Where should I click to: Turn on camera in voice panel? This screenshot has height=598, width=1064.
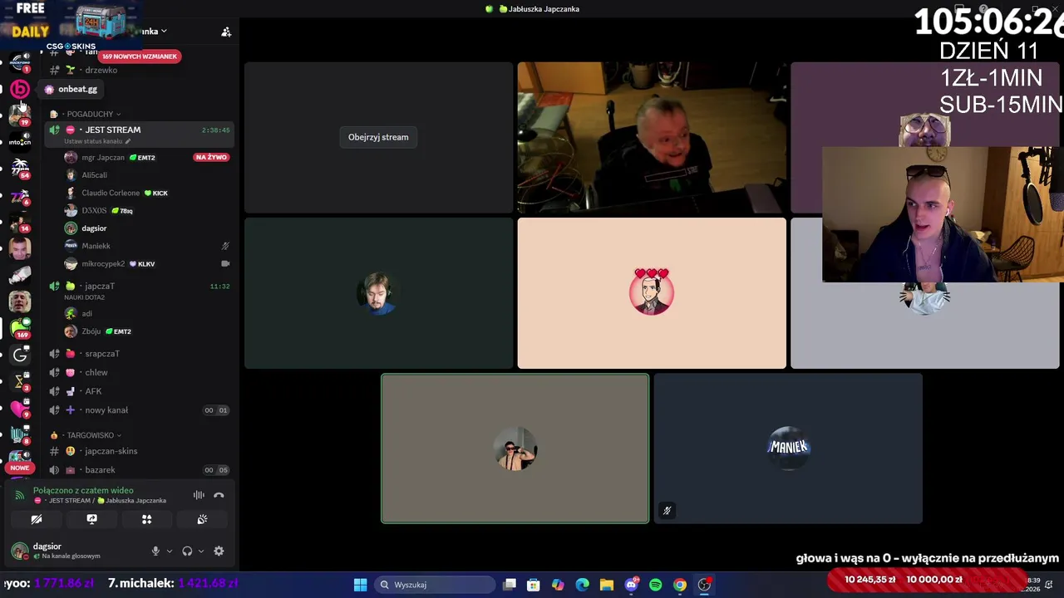pyautogui.click(x=37, y=519)
